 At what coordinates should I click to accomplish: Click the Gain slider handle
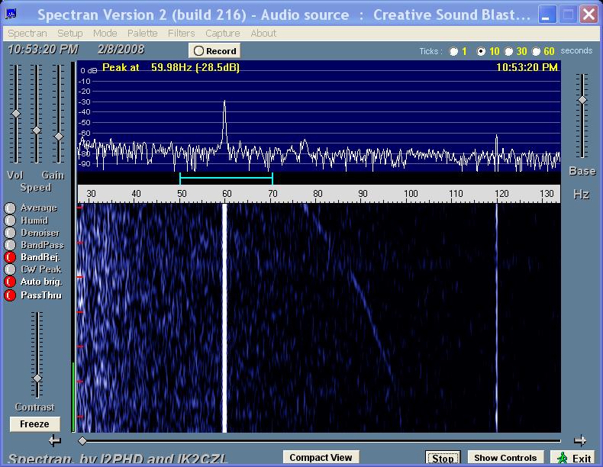(x=59, y=137)
